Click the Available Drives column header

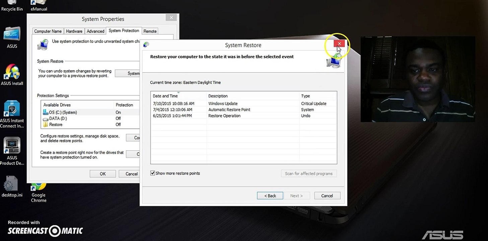pos(77,105)
